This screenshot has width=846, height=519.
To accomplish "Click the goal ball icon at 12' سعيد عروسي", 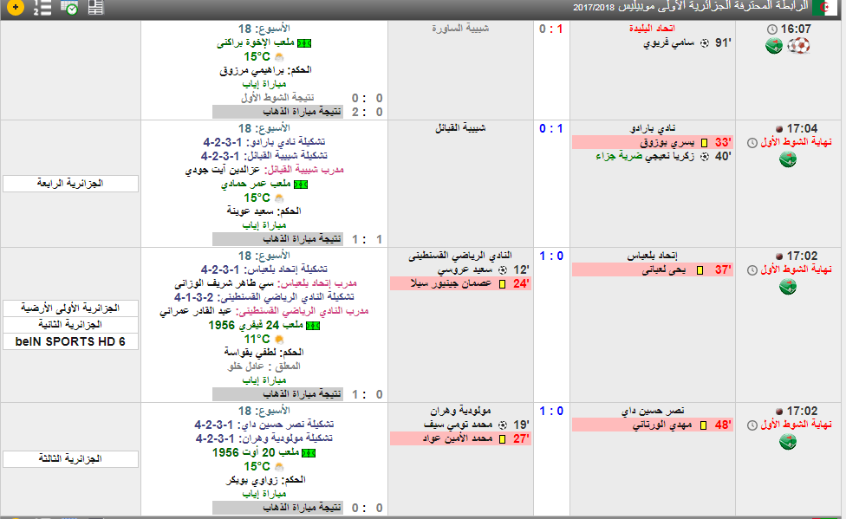I will (503, 269).
